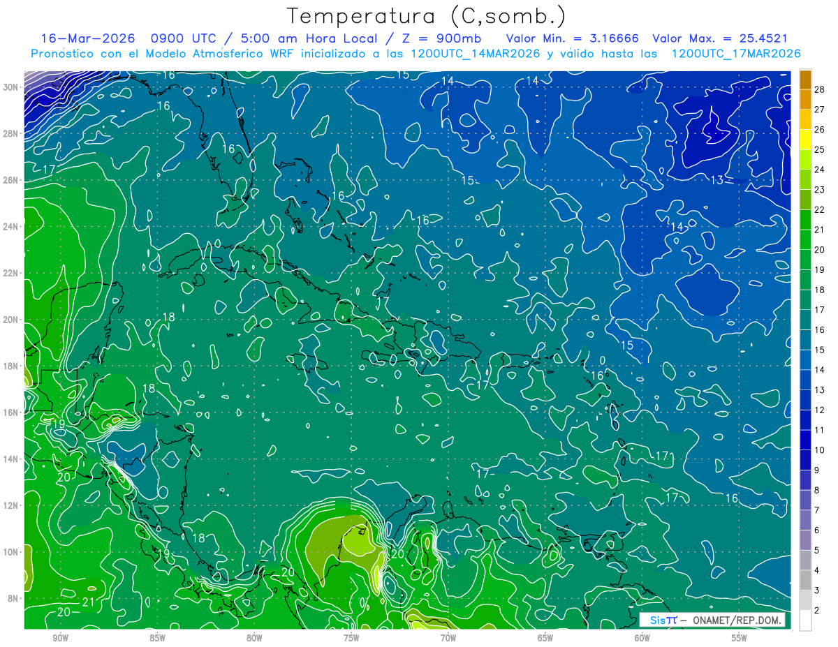The image size is (838, 647).
Task: Click the latitude label "22N"
Action: (x=12, y=273)
